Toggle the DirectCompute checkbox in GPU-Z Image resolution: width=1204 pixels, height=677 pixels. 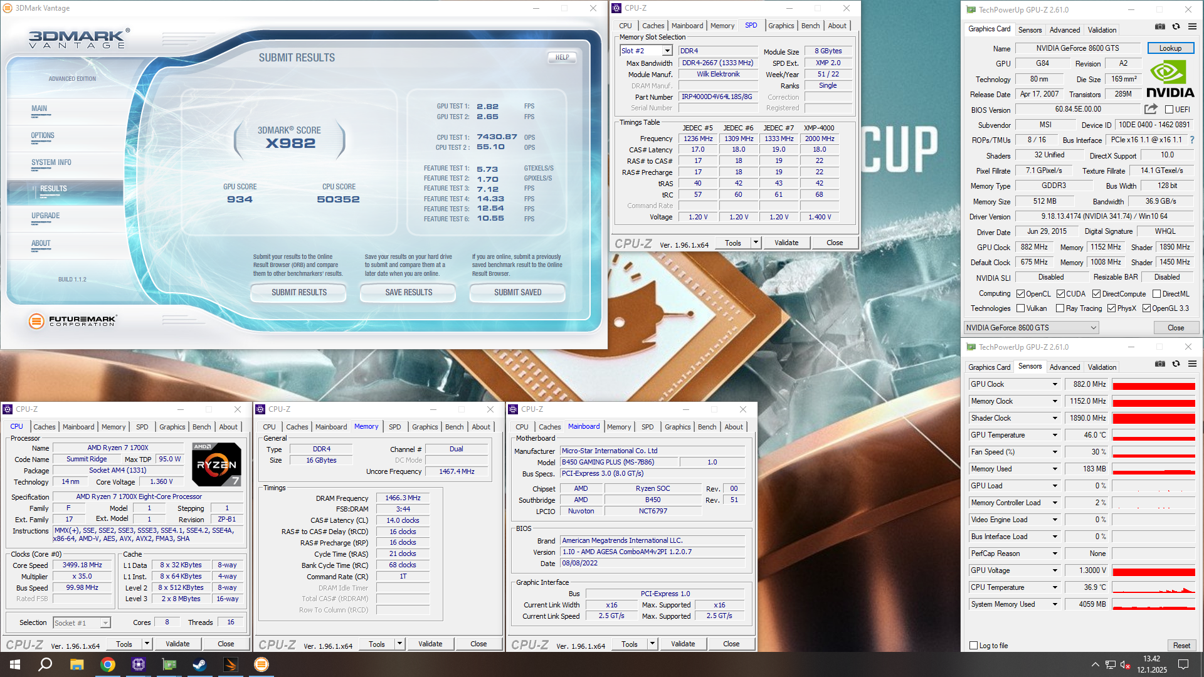[x=1096, y=294]
